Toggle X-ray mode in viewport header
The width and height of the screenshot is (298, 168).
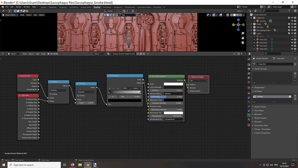coord(228,15)
